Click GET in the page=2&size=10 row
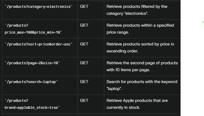This screenshot has width=204, height=116. [84, 63]
